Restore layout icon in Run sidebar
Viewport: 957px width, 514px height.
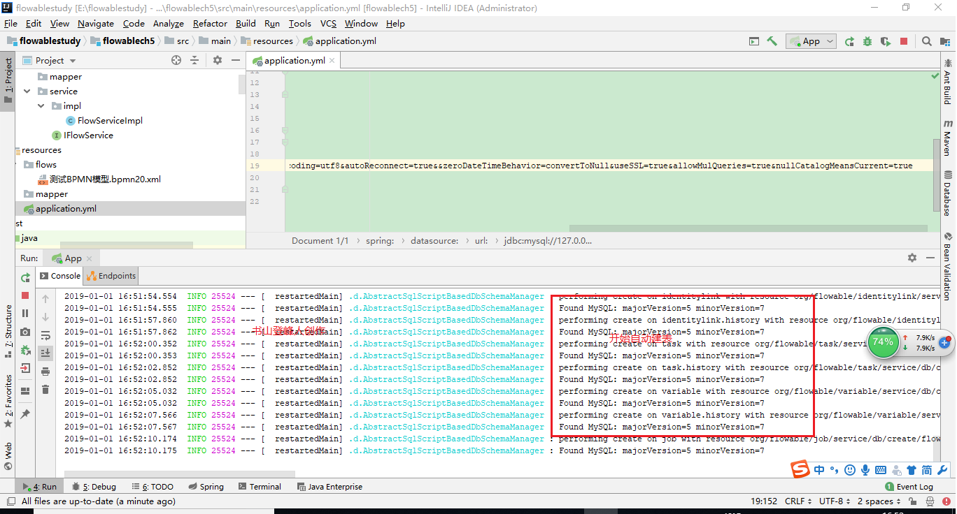pos(25,391)
